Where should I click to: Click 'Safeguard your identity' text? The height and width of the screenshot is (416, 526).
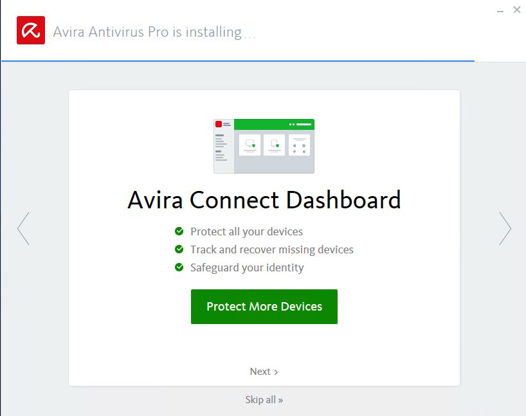247,267
